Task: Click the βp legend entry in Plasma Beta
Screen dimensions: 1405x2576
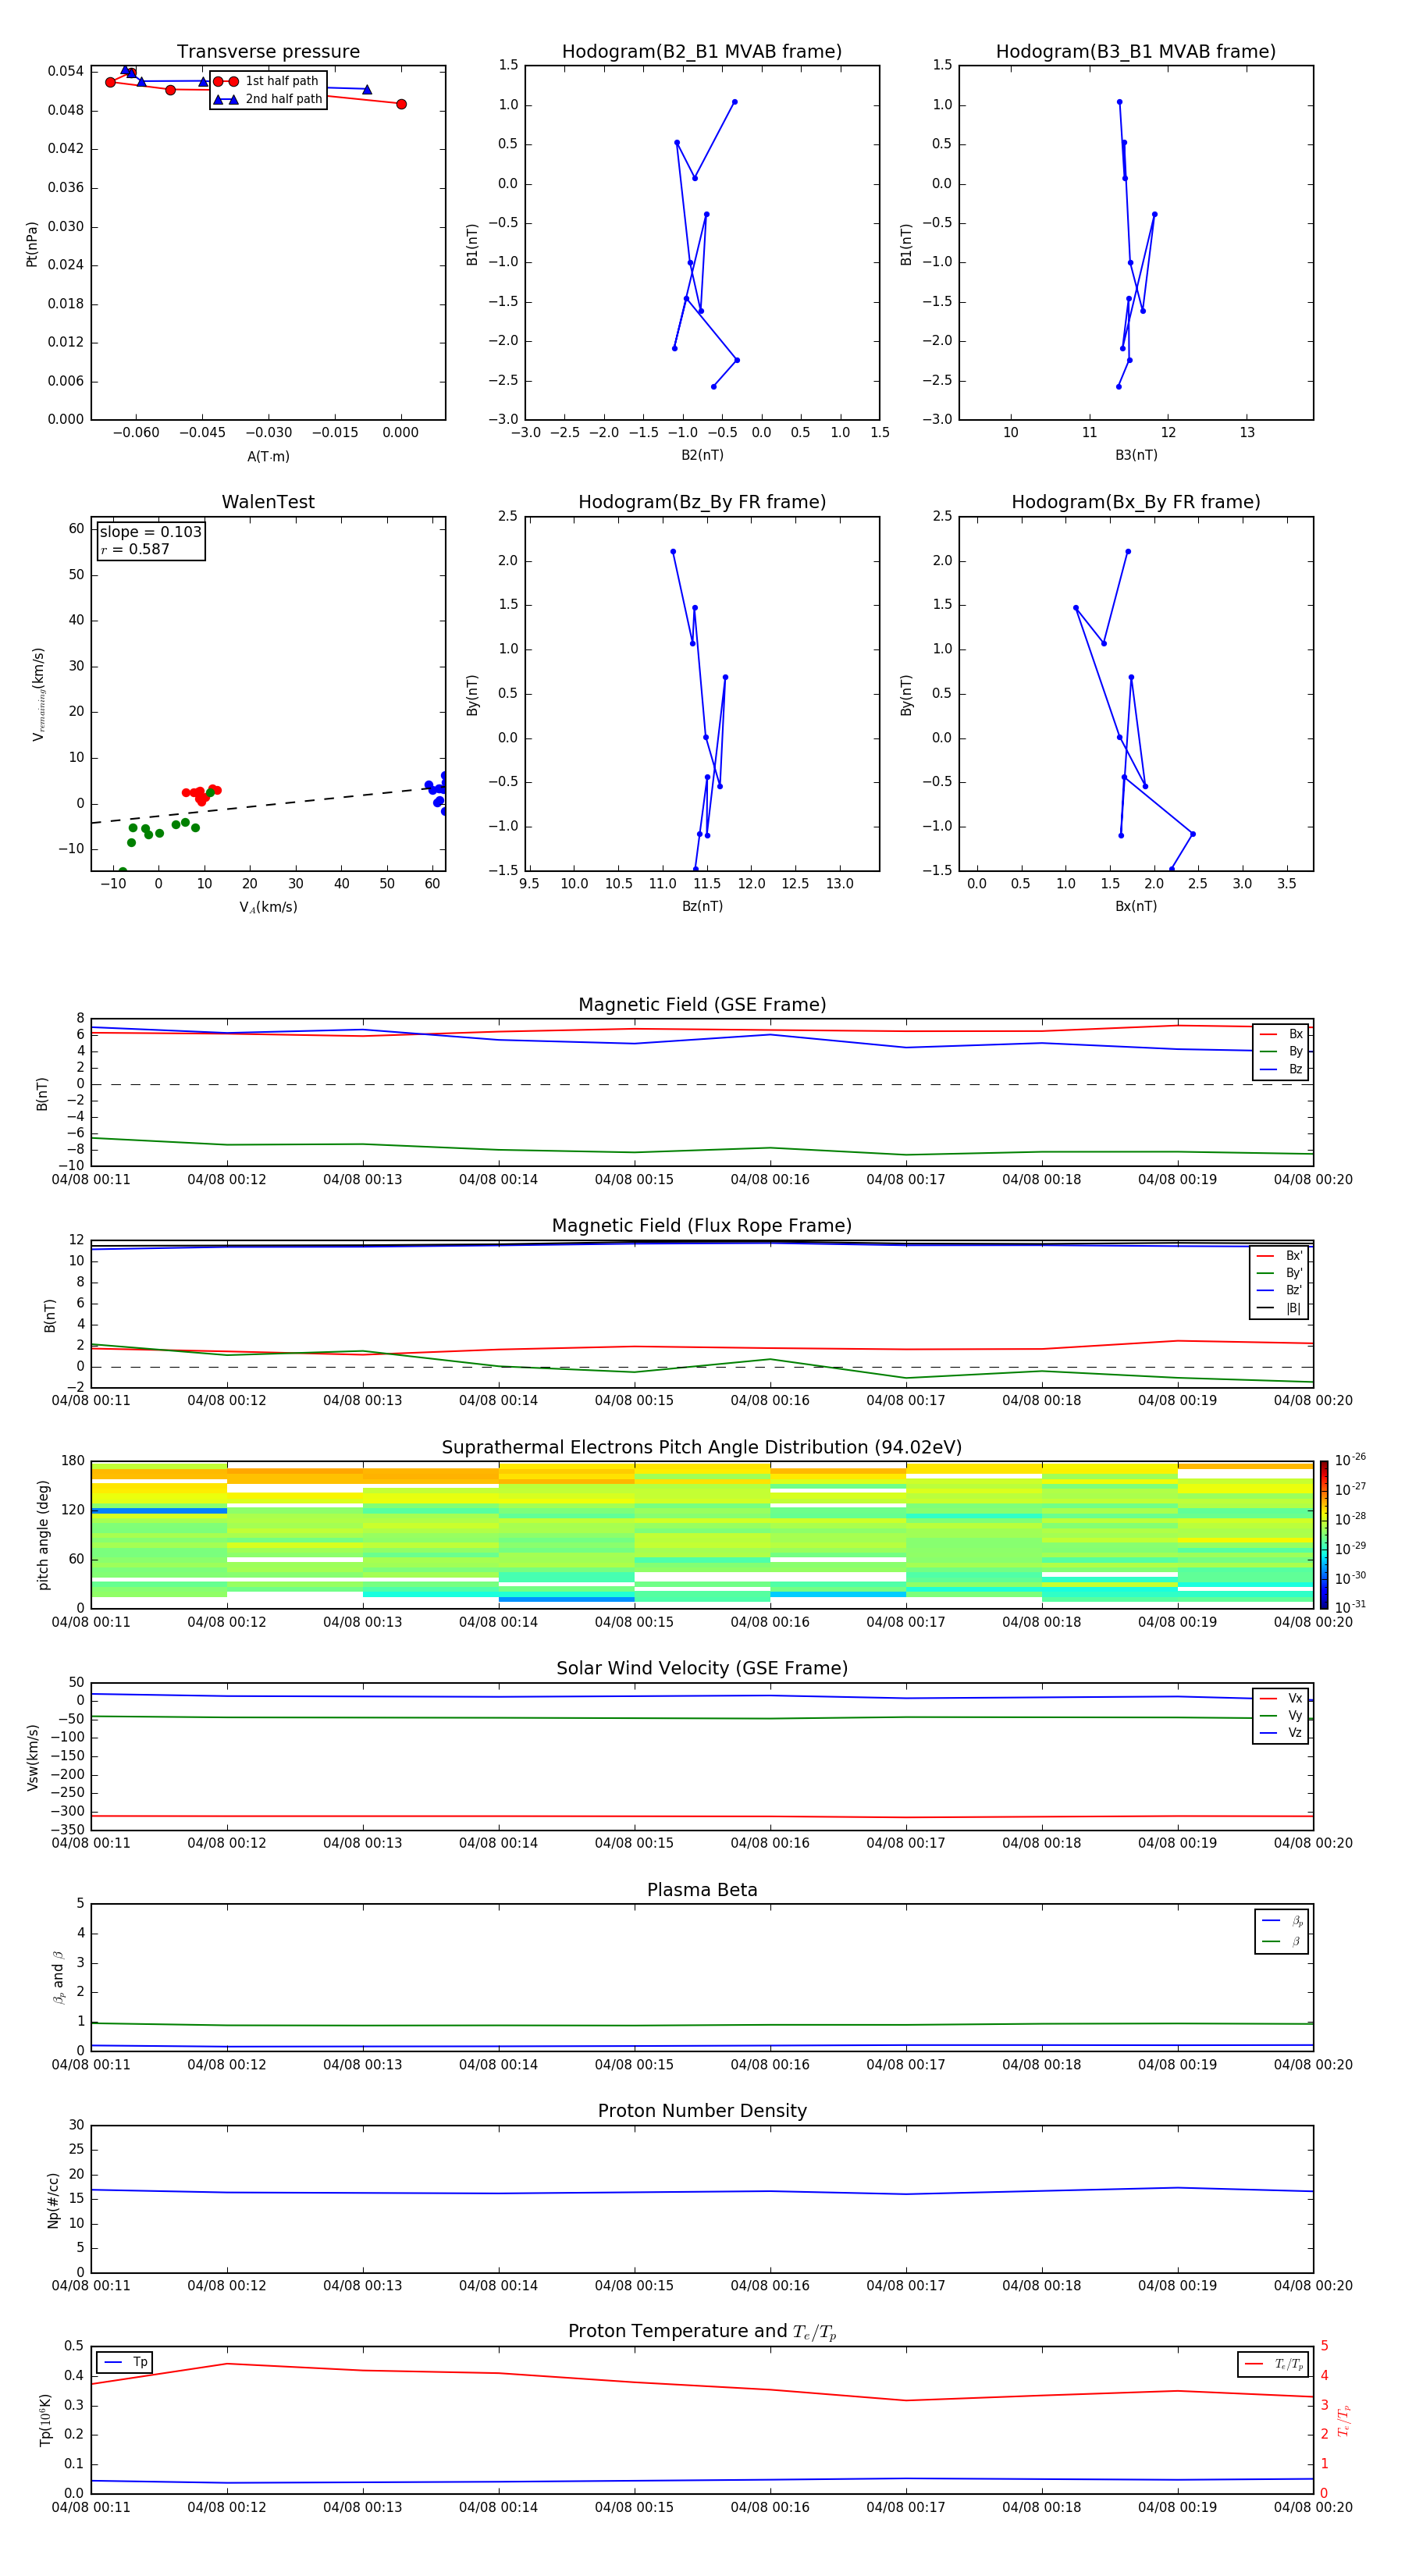Action: click(1282, 1921)
